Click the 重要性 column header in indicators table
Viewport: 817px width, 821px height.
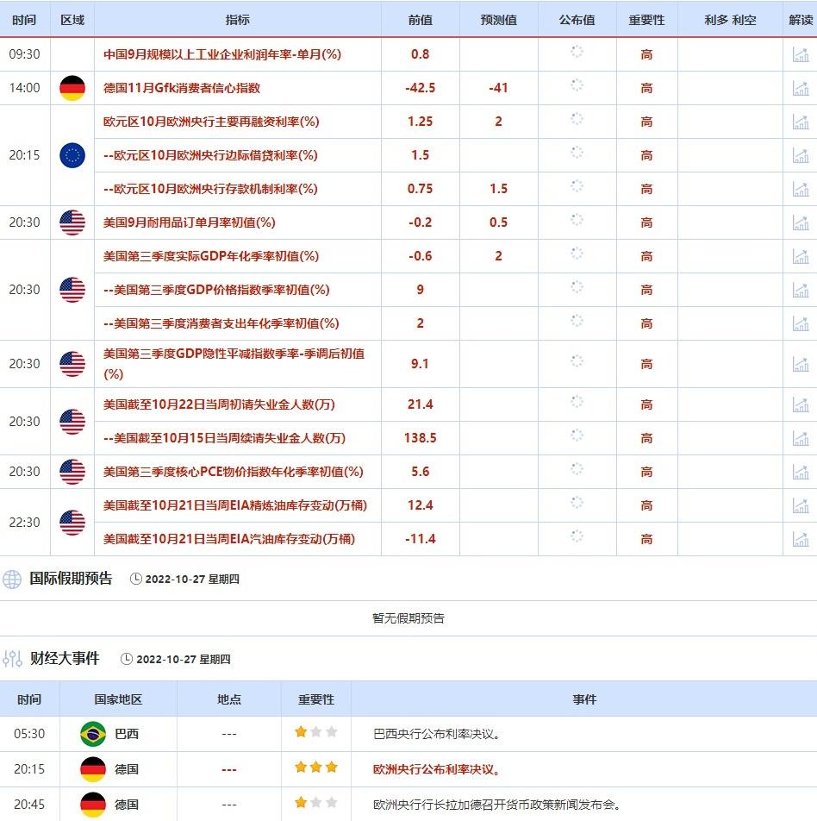[646, 20]
